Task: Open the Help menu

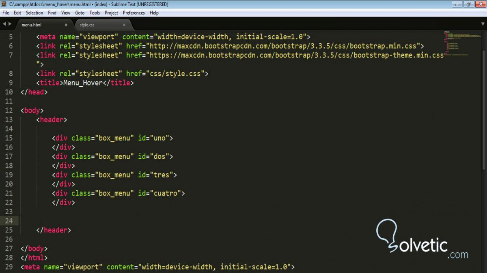Action: click(x=154, y=13)
